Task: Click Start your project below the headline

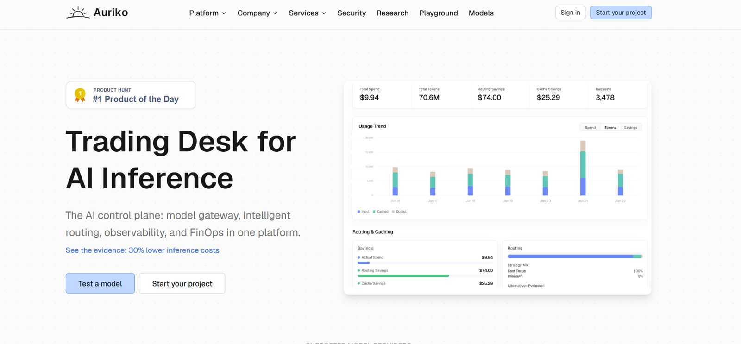Action: click(x=182, y=283)
